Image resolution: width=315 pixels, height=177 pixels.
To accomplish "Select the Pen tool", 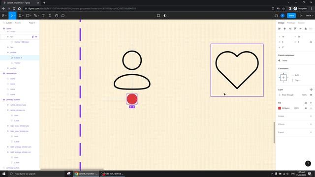I will [x=35, y=16].
